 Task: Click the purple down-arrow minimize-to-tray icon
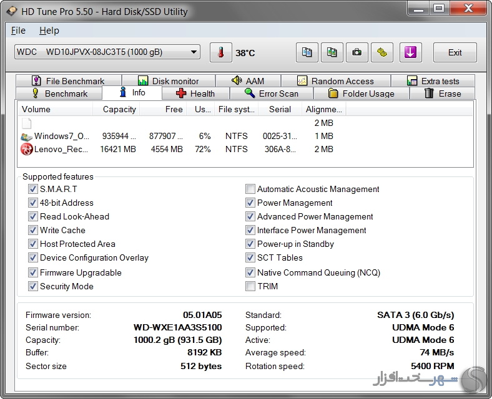[x=410, y=52]
